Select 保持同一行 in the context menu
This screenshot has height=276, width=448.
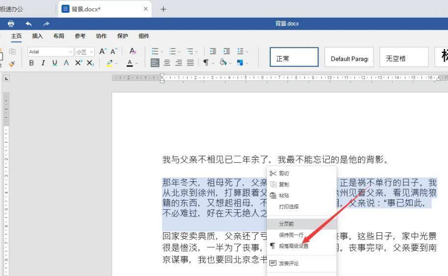coord(302,235)
